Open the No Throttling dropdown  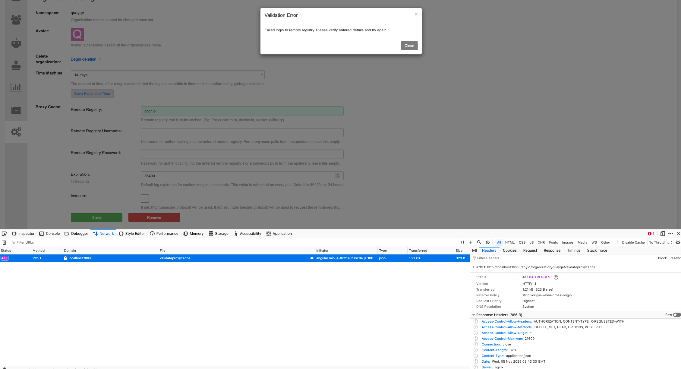[x=660, y=242]
